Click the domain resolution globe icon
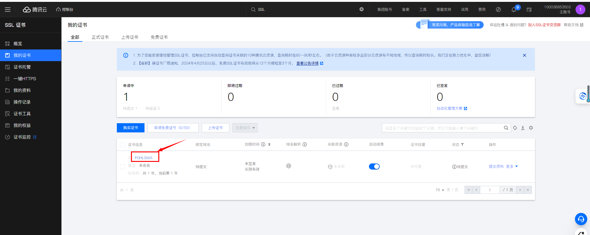The width and height of the screenshot is (590, 235). coord(289,166)
